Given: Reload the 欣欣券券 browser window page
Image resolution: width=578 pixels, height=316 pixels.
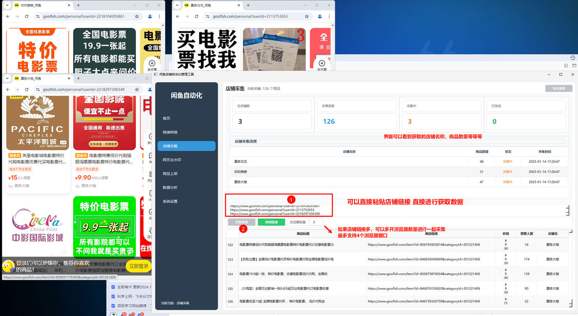Looking at the screenshot, I should click(x=27, y=16).
